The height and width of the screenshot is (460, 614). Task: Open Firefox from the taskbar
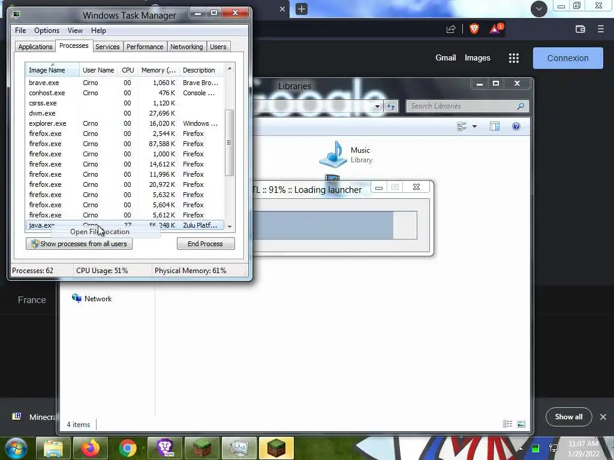91,448
